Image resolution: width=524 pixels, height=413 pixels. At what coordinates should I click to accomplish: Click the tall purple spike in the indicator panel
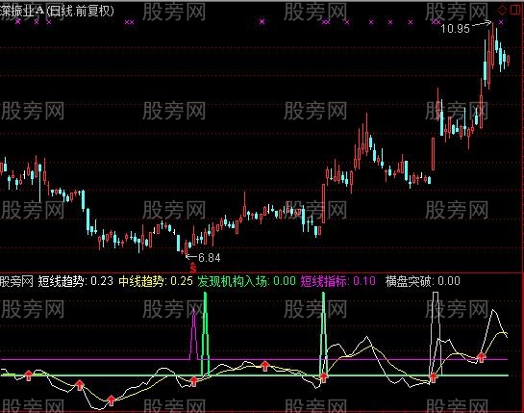pos(194,334)
